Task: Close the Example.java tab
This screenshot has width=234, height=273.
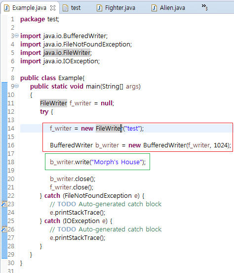Action: click(x=53, y=8)
